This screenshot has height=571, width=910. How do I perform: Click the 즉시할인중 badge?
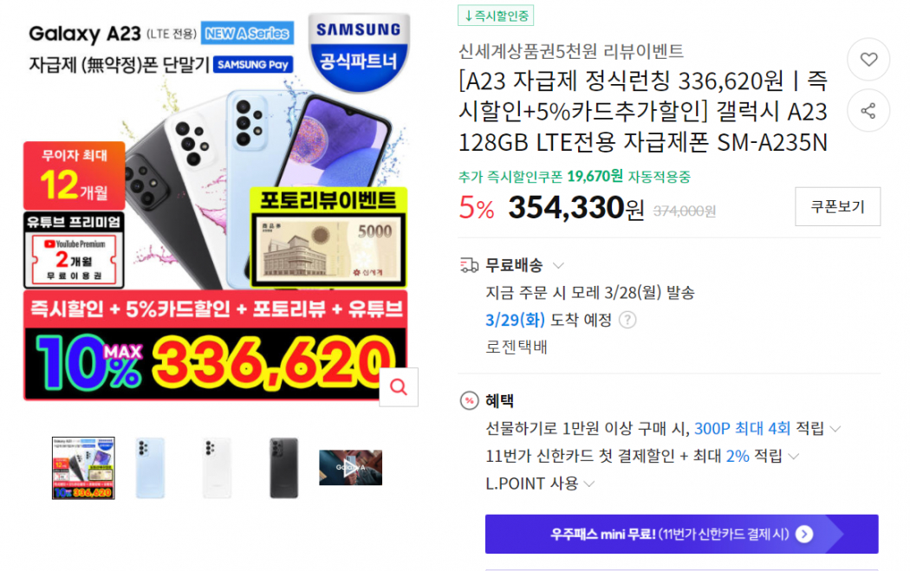[496, 16]
